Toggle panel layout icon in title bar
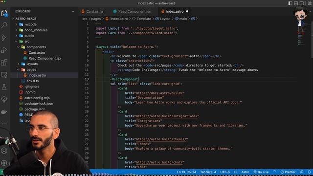 point(296,3)
